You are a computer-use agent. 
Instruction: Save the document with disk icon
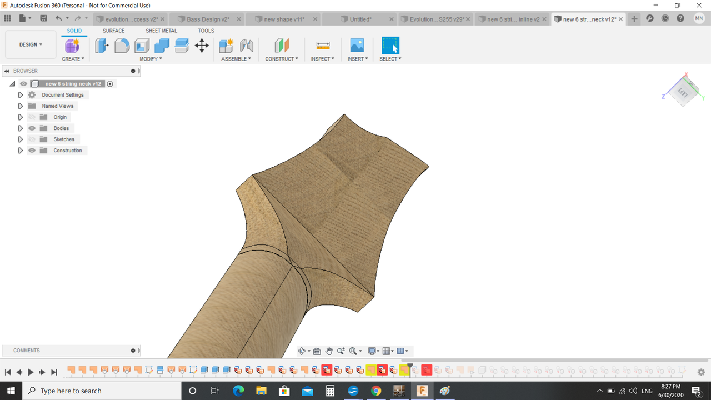pos(43,18)
